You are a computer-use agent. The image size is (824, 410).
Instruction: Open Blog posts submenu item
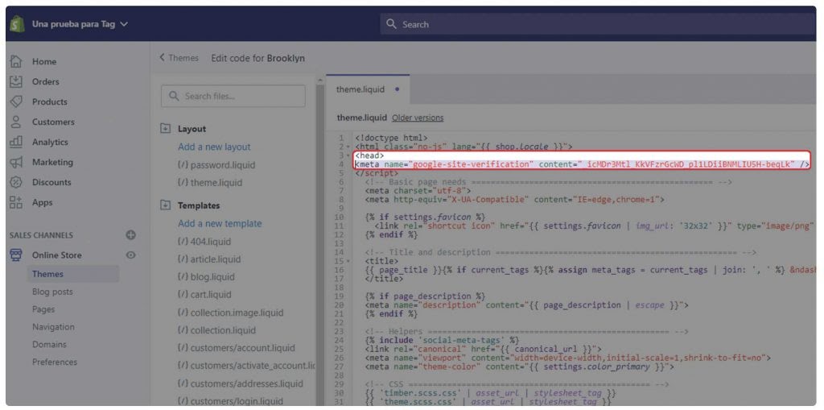coord(52,292)
